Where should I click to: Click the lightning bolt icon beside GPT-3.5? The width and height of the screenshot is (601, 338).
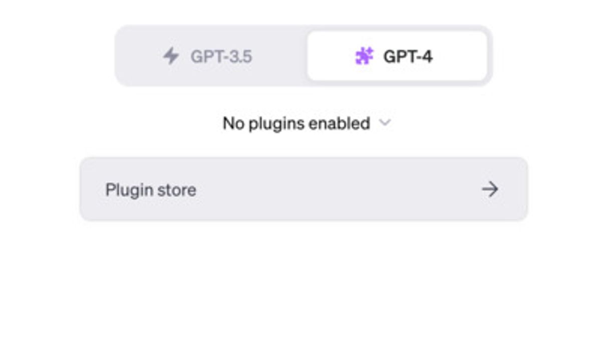pyautogui.click(x=171, y=56)
